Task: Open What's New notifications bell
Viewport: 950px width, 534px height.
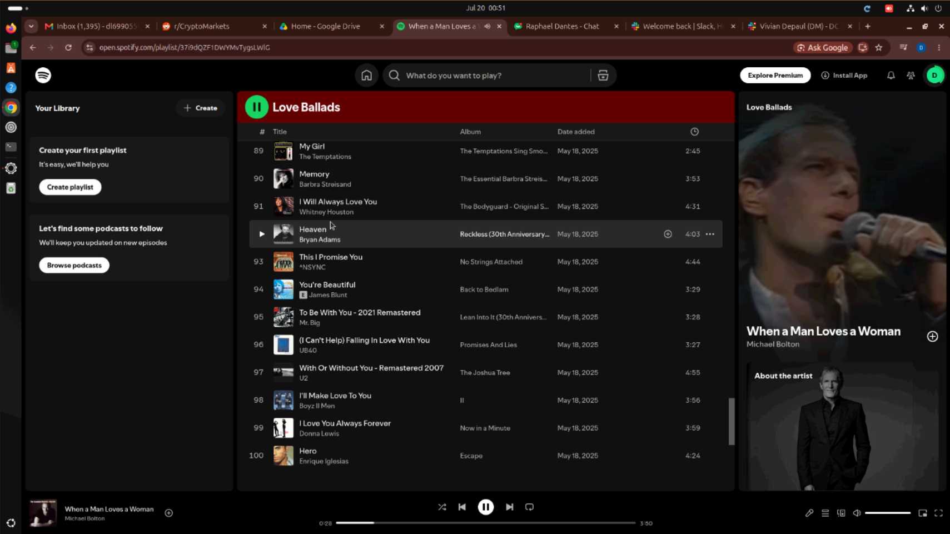Action: pyautogui.click(x=891, y=76)
